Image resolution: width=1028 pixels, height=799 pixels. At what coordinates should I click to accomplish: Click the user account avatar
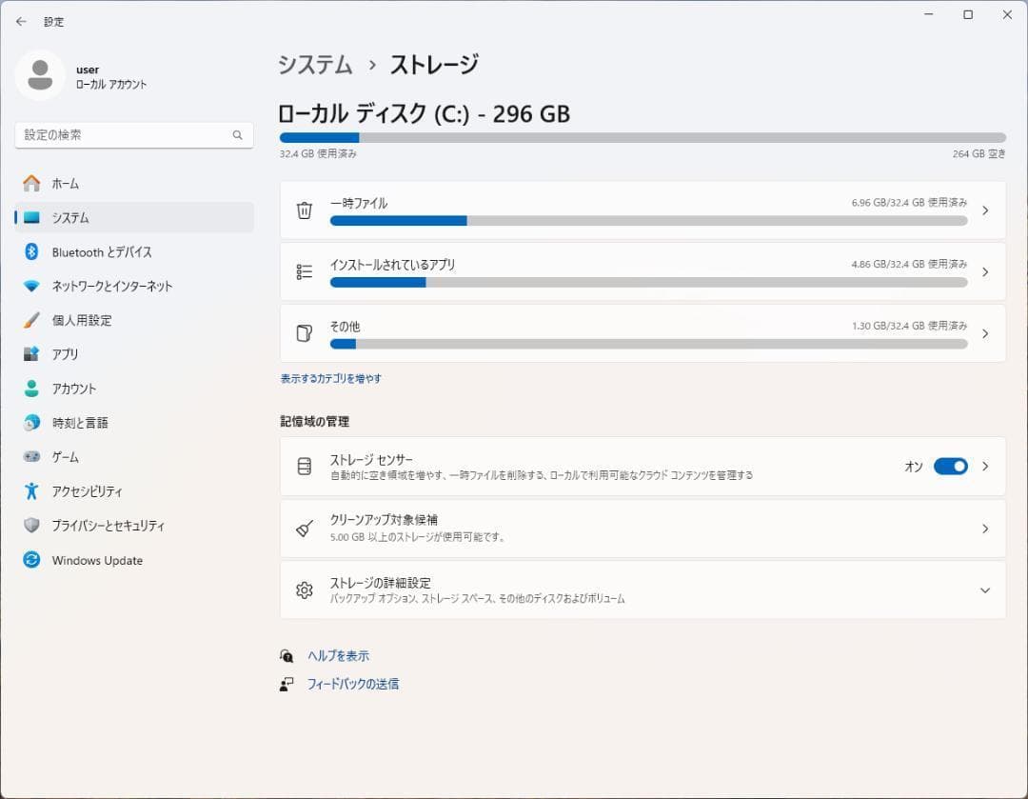coord(40,75)
